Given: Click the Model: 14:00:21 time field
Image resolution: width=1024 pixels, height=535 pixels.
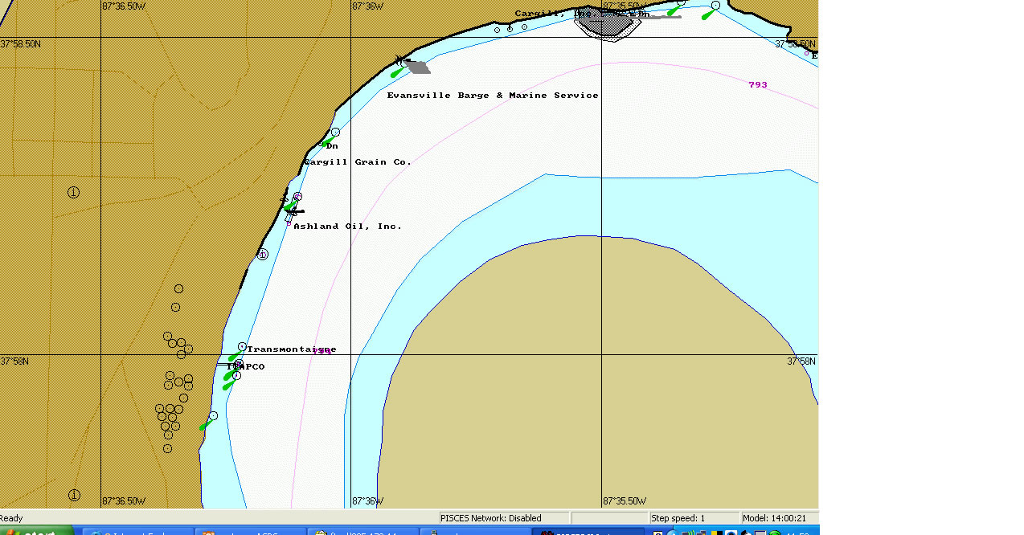Looking at the screenshot, I should (x=780, y=518).
